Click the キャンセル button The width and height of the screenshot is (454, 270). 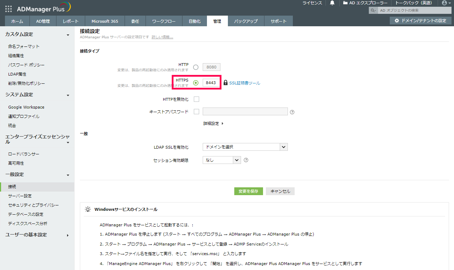pos(280,191)
